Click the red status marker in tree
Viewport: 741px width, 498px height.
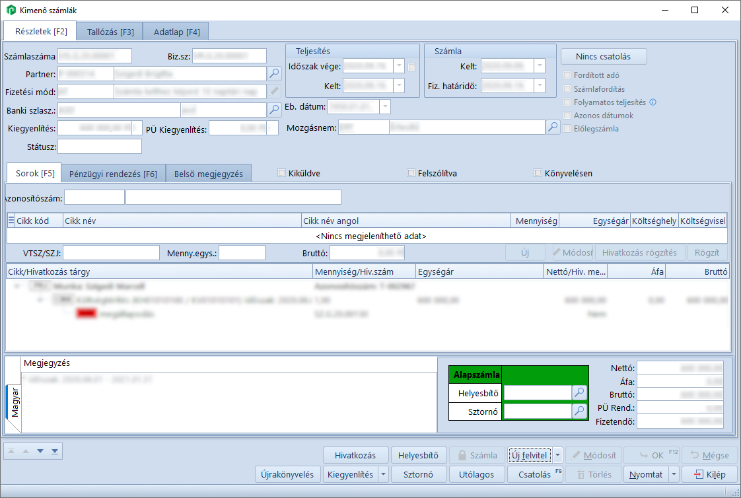click(x=87, y=314)
